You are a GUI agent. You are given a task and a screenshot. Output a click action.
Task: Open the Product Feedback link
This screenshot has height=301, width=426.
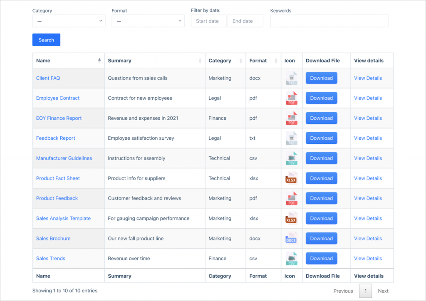[57, 198]
